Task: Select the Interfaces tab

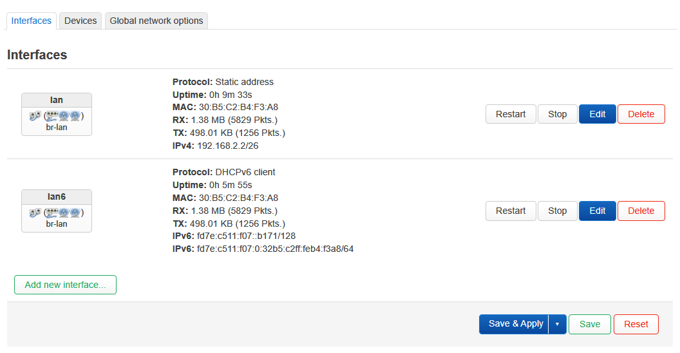Action: (32, 21)
